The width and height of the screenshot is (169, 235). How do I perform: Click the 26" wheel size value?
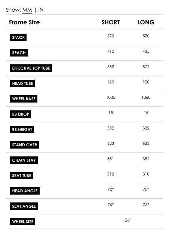click(x=128, y=220)
